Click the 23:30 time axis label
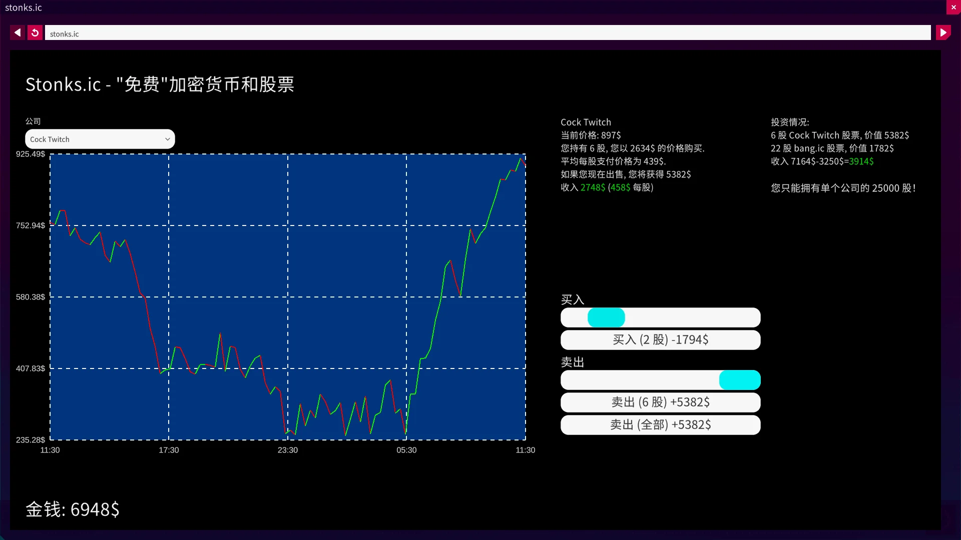 pyautogui.click(x=288, y=450)
